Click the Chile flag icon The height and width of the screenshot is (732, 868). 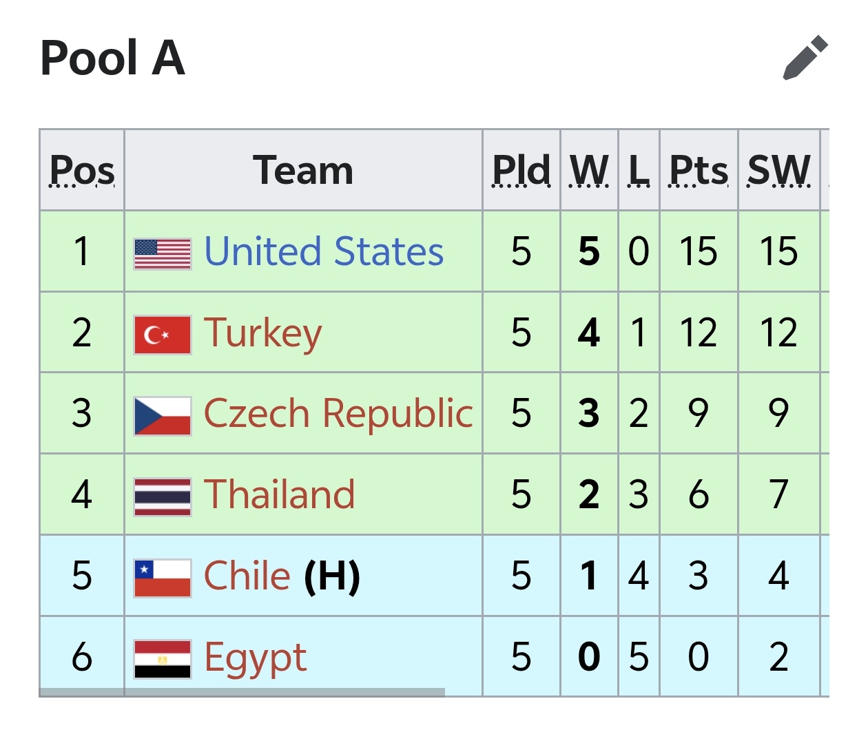tap(163, 578)
